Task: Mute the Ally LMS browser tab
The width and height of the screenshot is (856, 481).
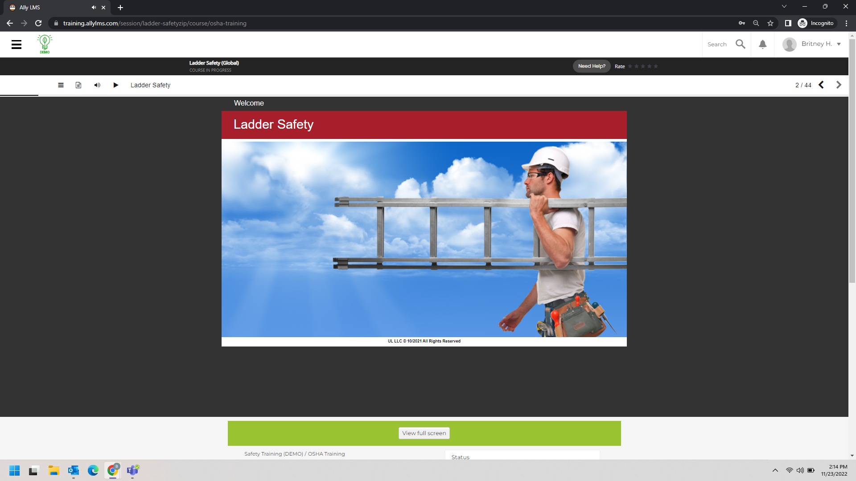Action: 94,8
